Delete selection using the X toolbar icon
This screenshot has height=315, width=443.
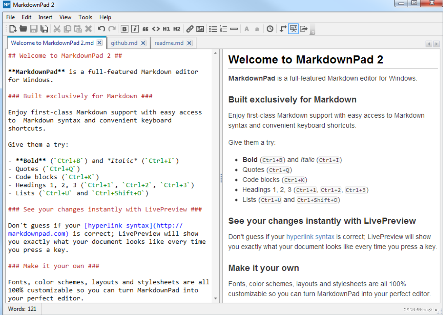coord(88,29)
